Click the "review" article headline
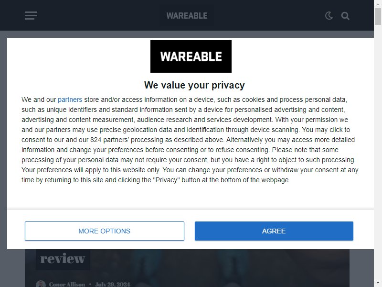The image size is (382, 287). point(63,259)
